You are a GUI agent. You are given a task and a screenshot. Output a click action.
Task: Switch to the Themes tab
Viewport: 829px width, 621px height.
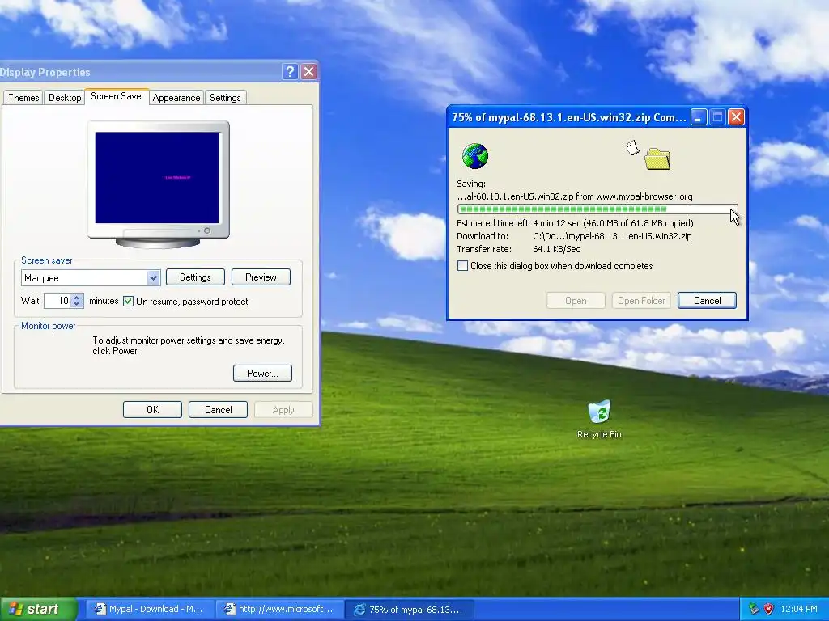[x=23, y=98]
